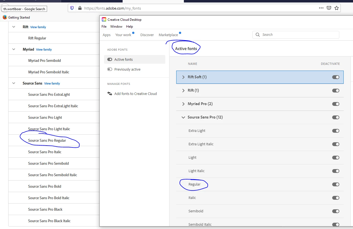Deactivate the whole Source Sans Pro family
The image size is (353, 229).
pyautogui.click(x=336, y=117)
